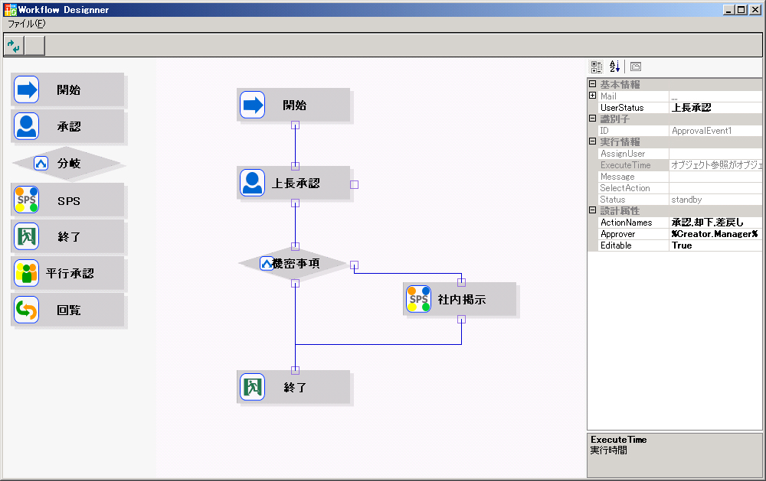Screen dimensions: 766x481
Task: Choose the 分岐 branch diamond in the palette
Action: pyautogui.click(x=67, y=163)
